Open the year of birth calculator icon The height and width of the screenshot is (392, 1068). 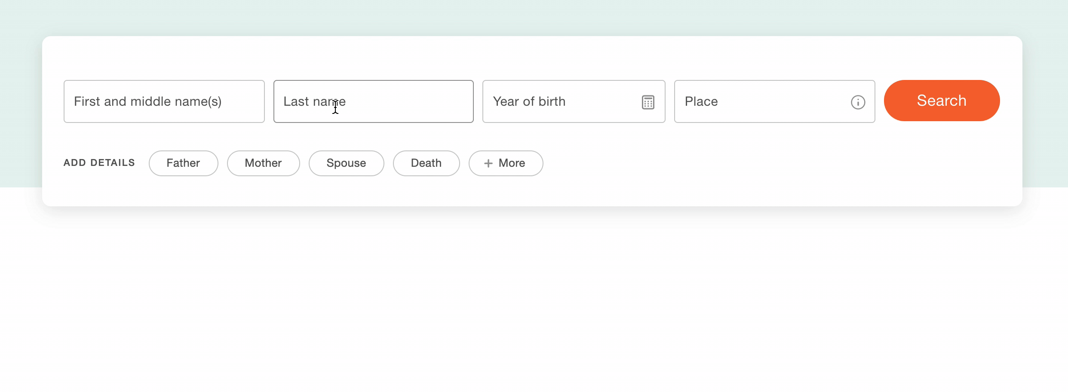648,102
